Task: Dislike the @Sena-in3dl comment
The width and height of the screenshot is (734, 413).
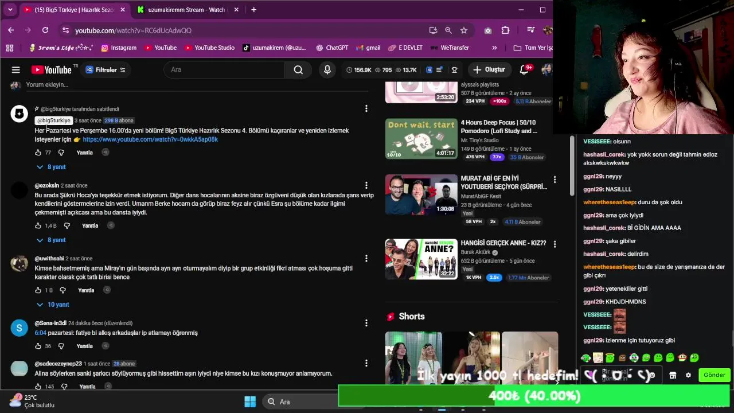Action: pos(61,346)
